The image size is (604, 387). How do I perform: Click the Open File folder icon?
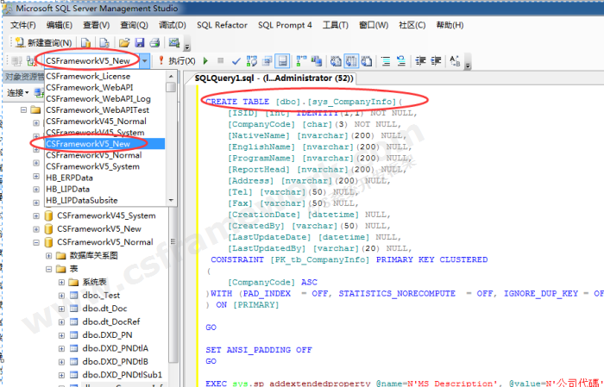point(124,42)
